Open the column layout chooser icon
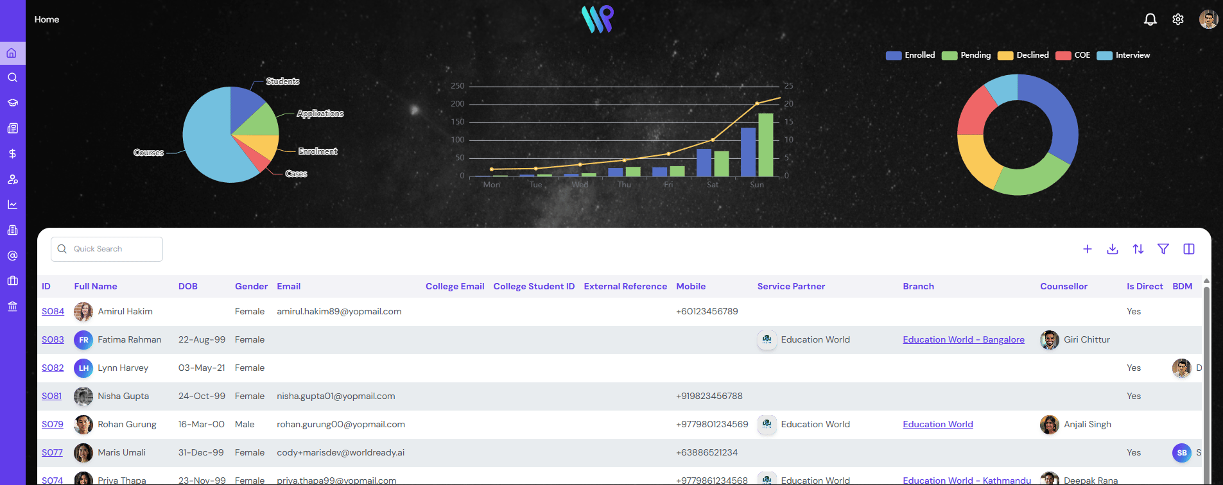 1189,249
